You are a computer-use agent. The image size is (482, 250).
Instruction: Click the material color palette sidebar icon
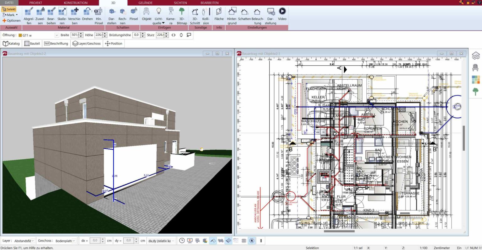[x=476, y=79]
